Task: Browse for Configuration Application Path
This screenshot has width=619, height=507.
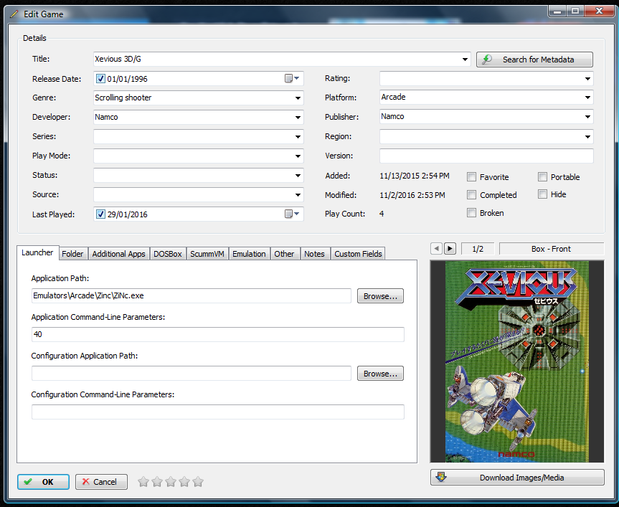Action: point(380,373)
